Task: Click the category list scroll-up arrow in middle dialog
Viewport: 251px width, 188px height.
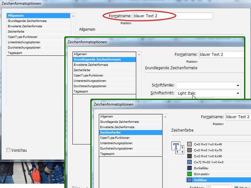Action: [x=139, y=55]
